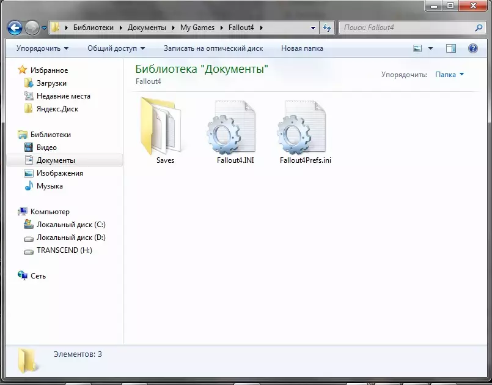Focus the Поиск: Fallout4 search field
The height and width of the screenshot is (385, 492).
[408, 28]
